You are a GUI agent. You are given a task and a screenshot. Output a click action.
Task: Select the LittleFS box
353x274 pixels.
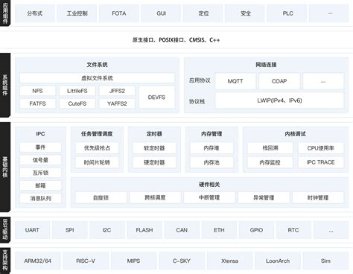[x=77, y=91]
